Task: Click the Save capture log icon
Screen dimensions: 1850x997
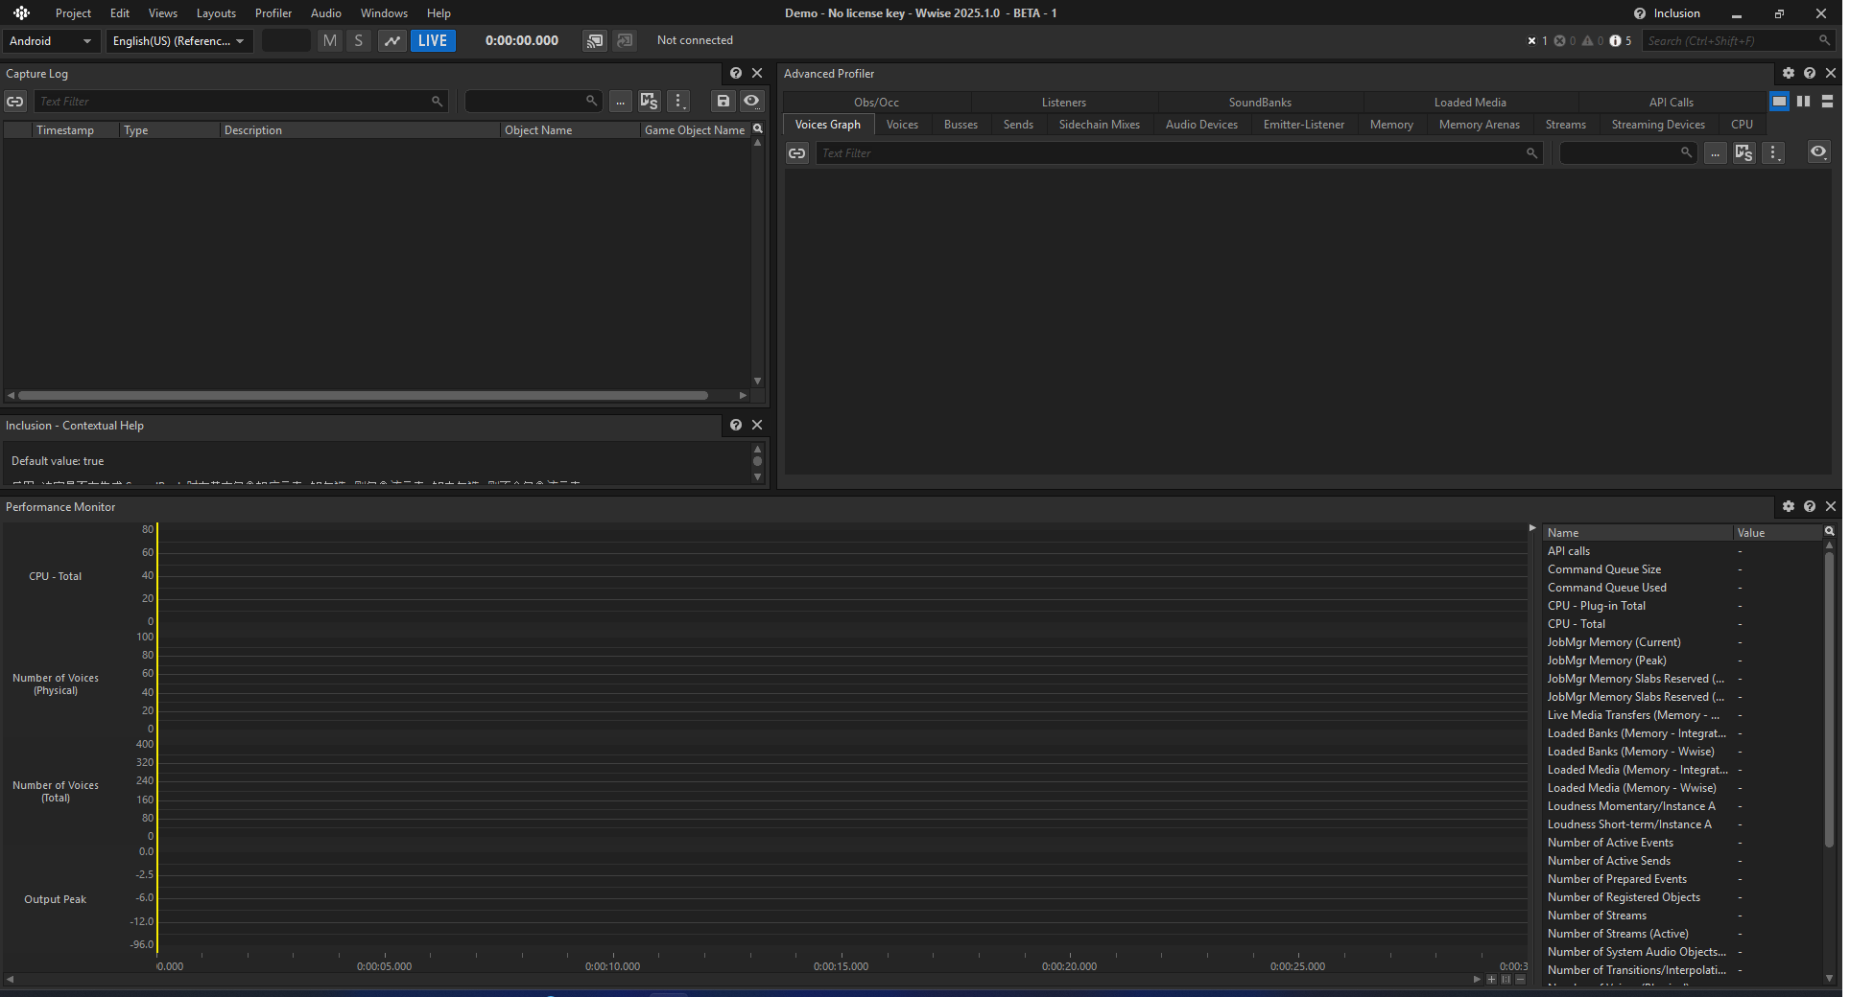Action: [x=723, y=101]
